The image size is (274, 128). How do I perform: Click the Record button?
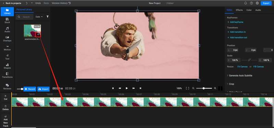click(x=30, y=89)
